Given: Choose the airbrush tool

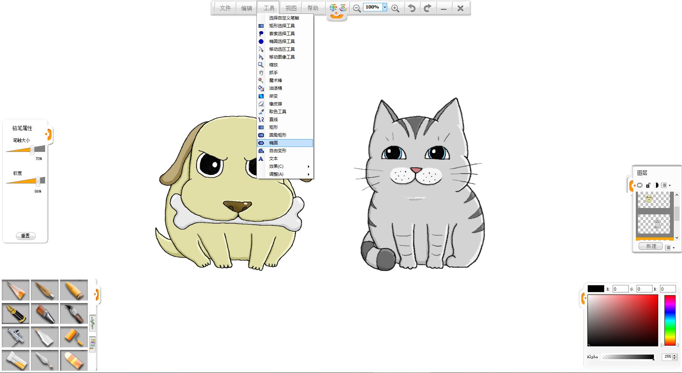Looking at the screenshot, I should (16, 337).
